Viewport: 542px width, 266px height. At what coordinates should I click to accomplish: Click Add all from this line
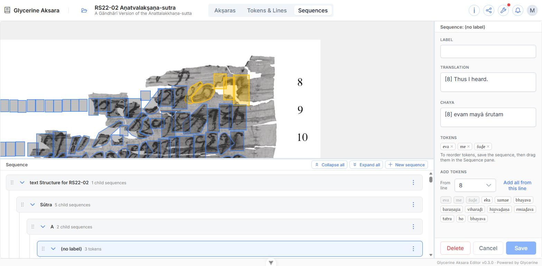point(517,185)
